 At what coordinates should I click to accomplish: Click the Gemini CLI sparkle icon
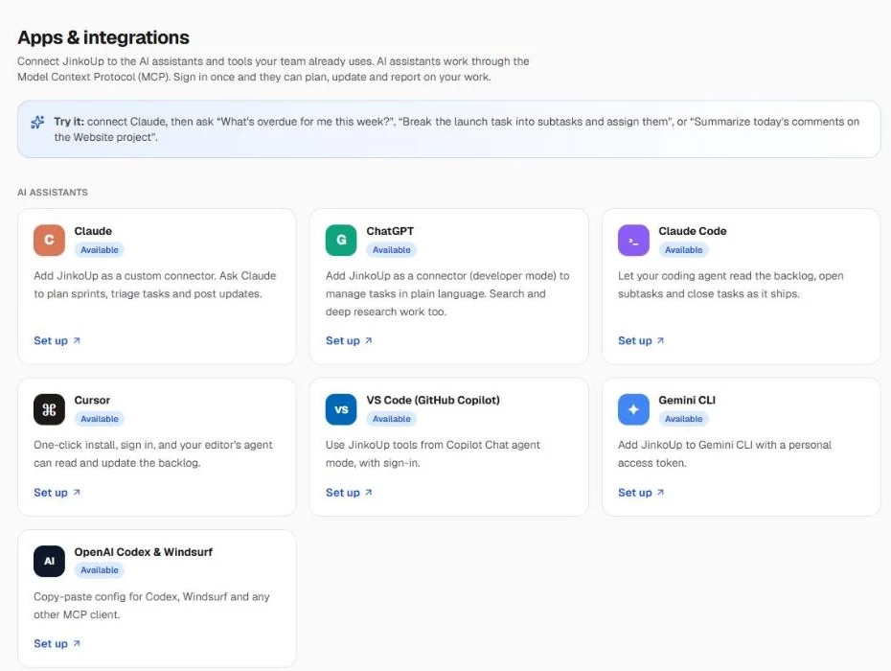pyautogui.click(x=633, y=409)
